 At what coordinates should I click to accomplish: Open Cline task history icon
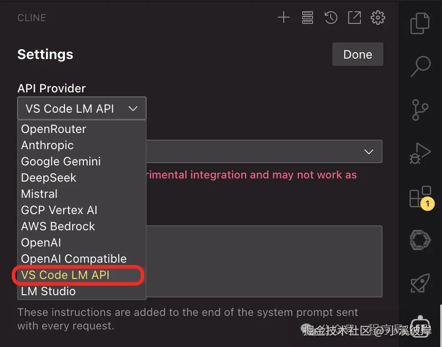click(331, 18)
